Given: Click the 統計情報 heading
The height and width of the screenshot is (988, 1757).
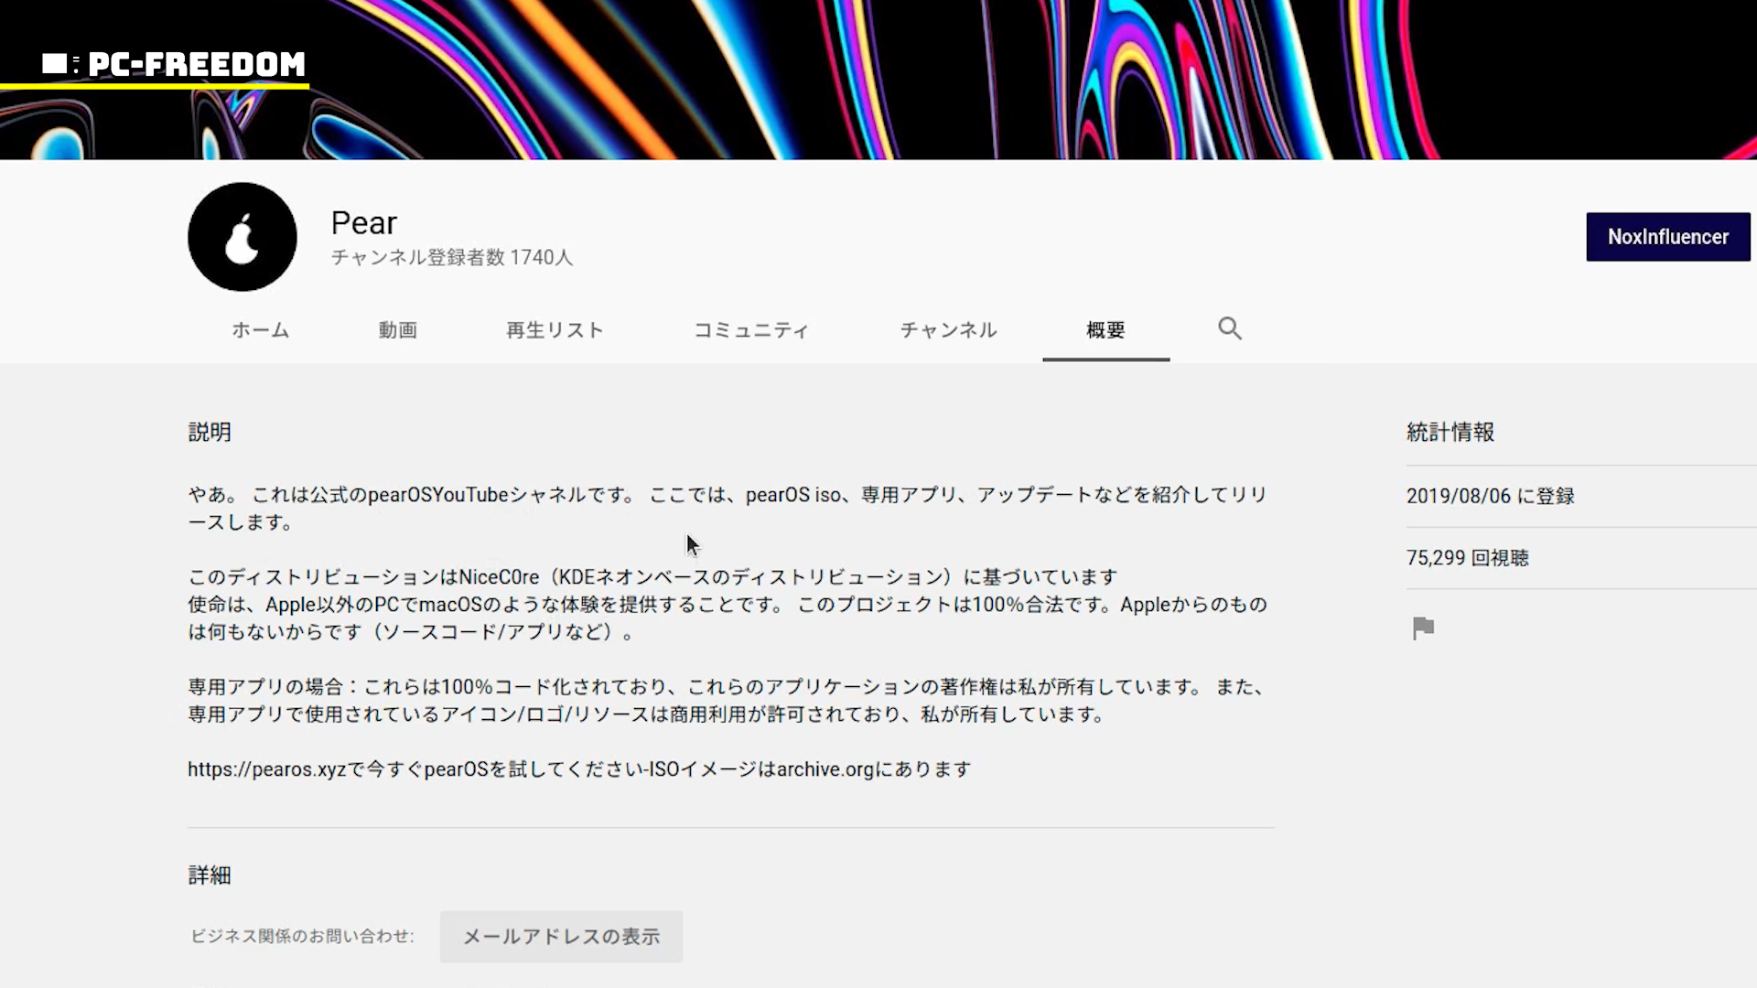Looking at the screenshot, I should (x=1450, y=432).
